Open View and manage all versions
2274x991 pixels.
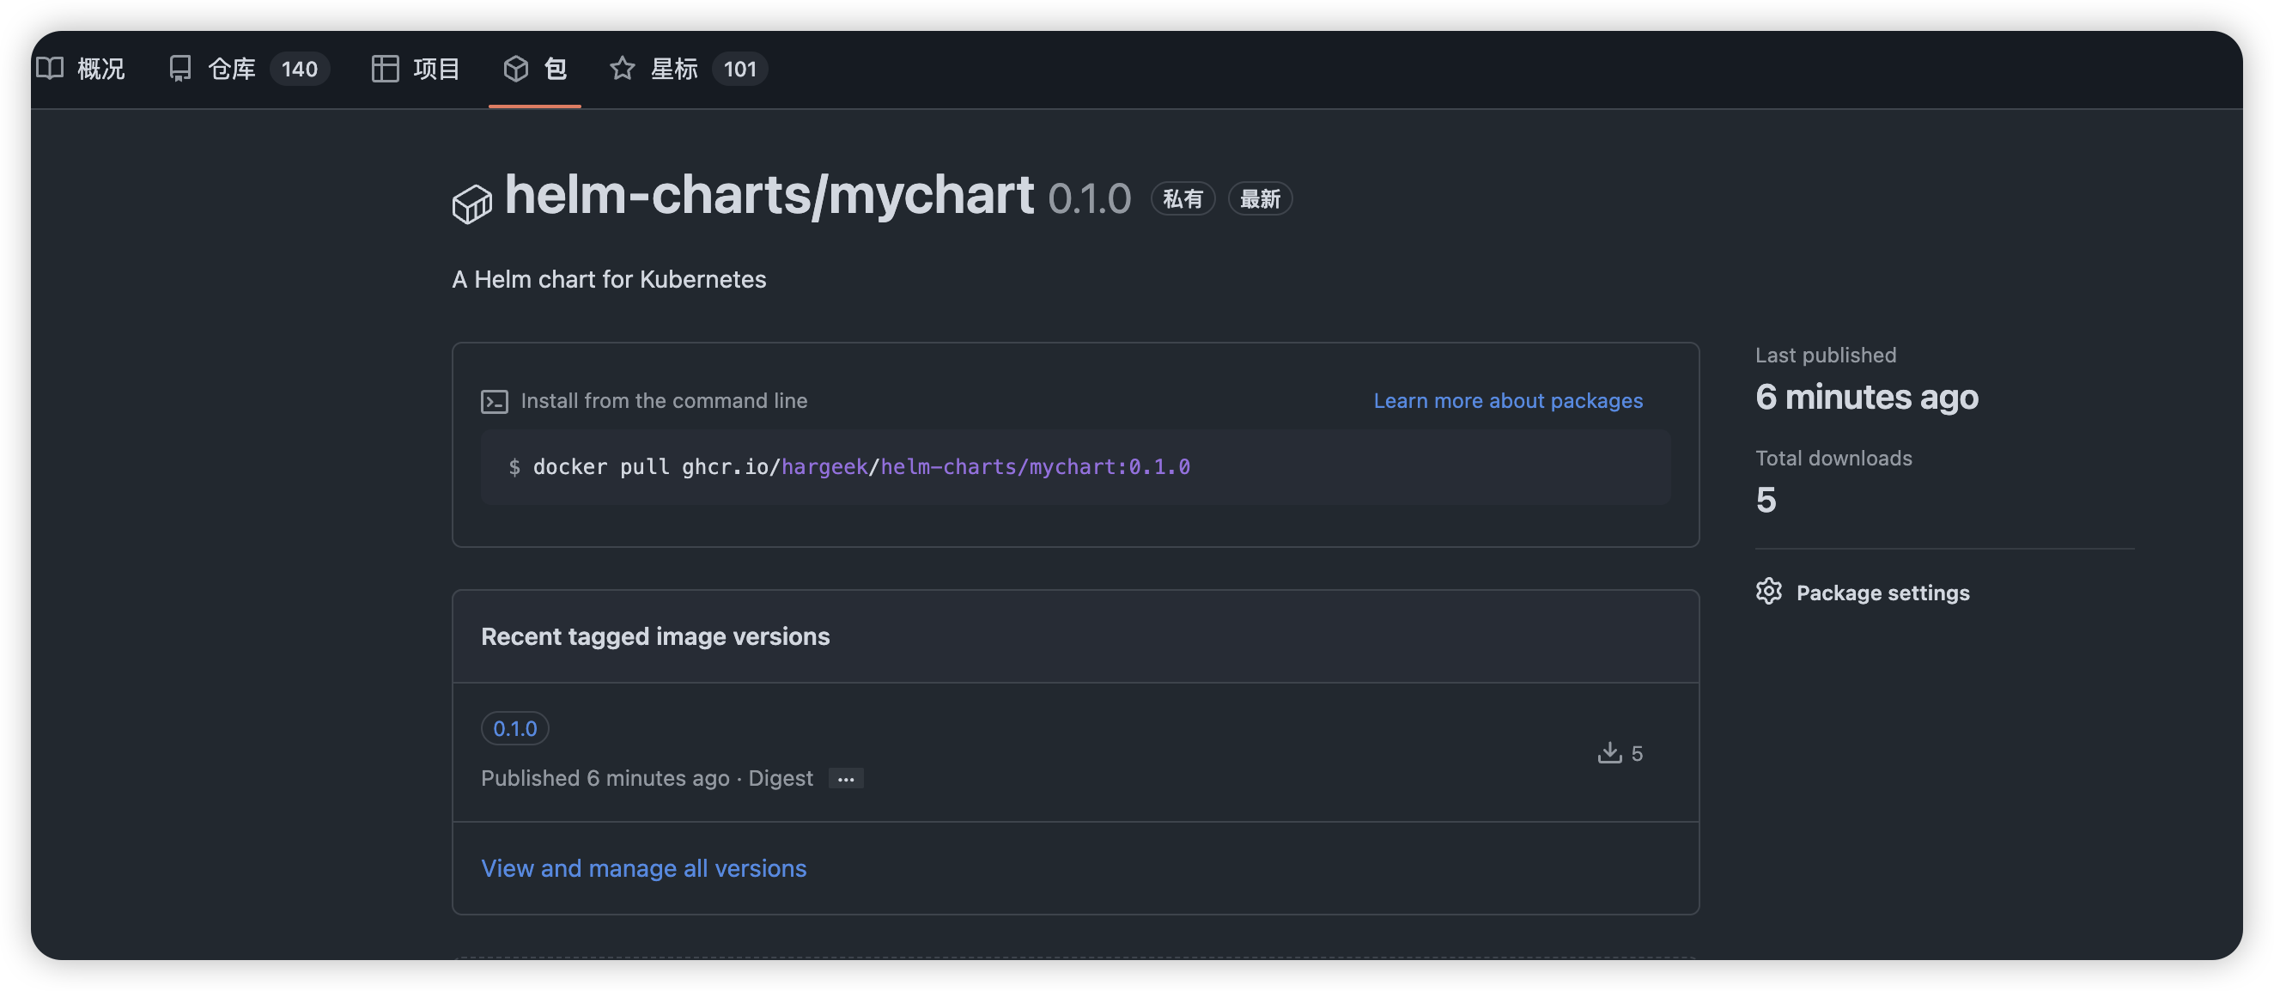(643, 868)
